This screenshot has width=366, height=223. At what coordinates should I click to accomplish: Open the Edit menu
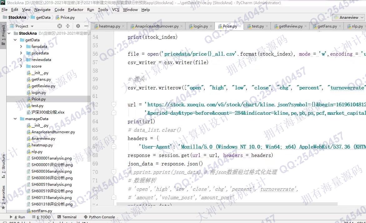(14, 10)
